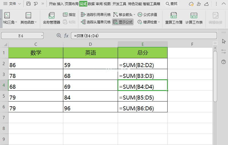The image size is (228, 145).
Task: Click 编辑链接
Action: (215, 18)
